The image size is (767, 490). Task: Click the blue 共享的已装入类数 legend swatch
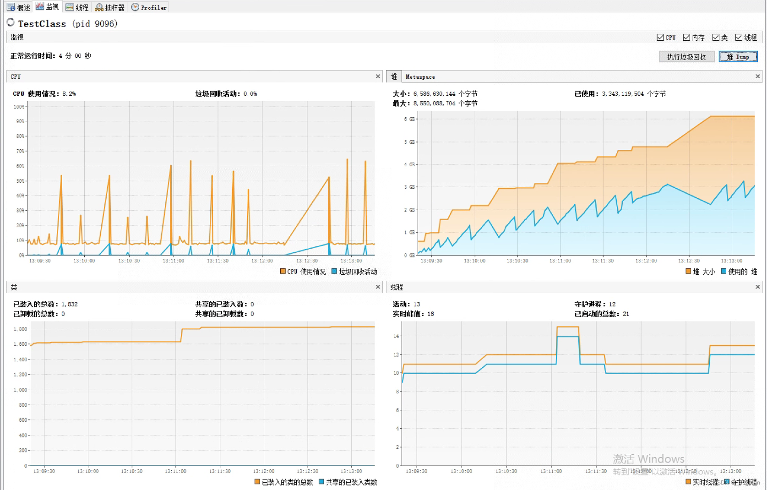click(x=321, y=481)
